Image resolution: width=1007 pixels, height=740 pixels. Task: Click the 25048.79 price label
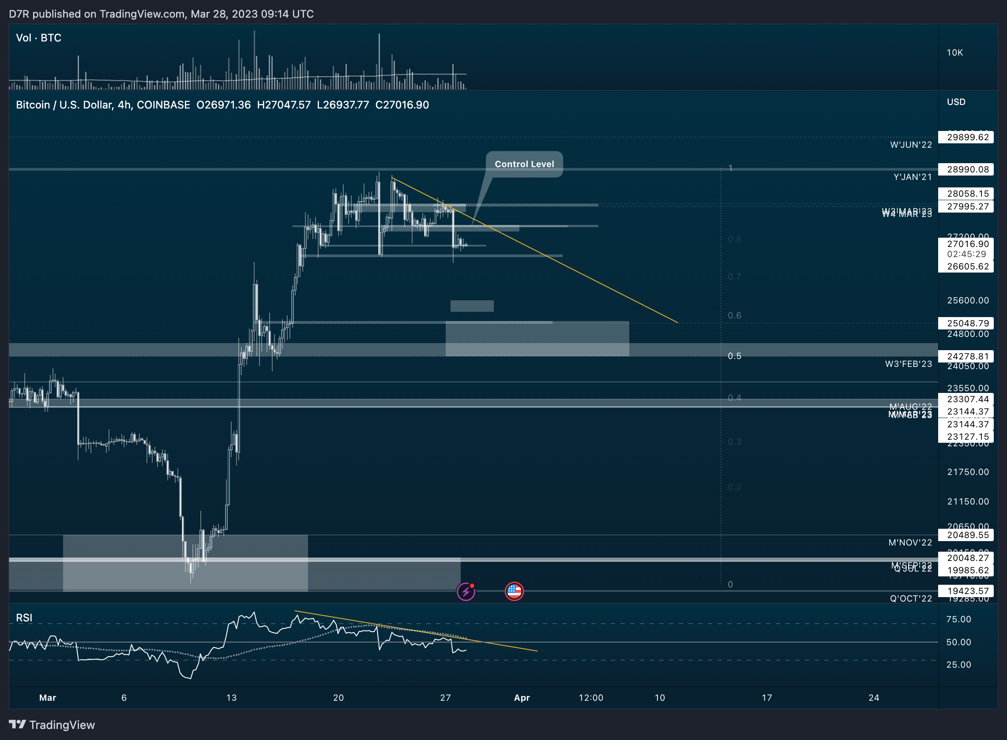(x=966, y=323)
